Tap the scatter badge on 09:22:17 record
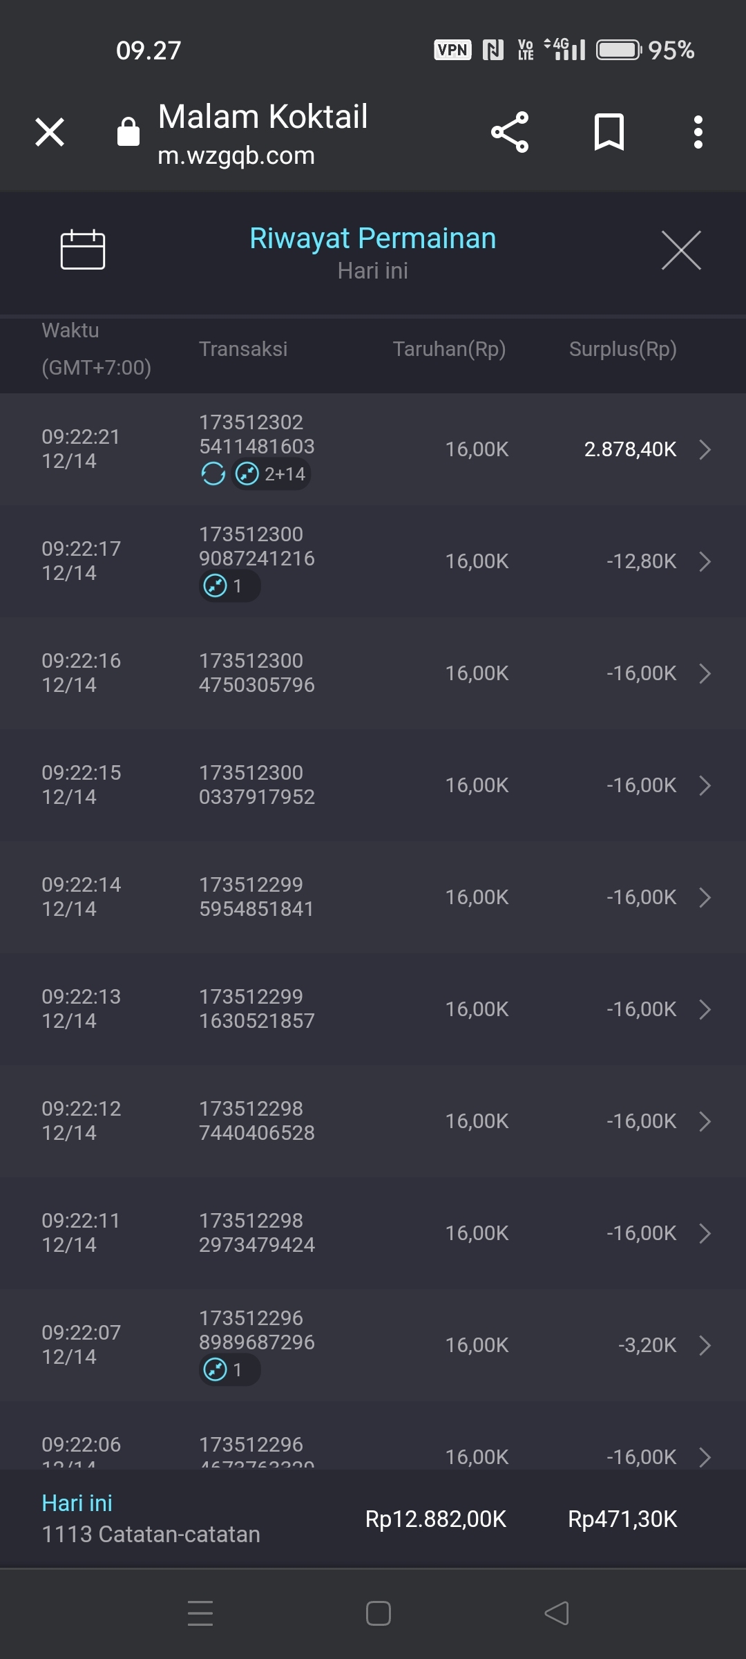The height and width of the screenshot is (1659, 746). [229, 586]
